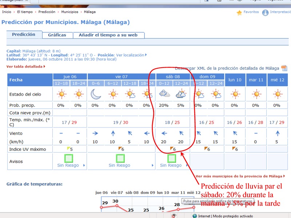The height and width of the screenshot is (218, 291).
Task: Go to Inicio breadcrumb link
Action: click(x=7, y=12)
